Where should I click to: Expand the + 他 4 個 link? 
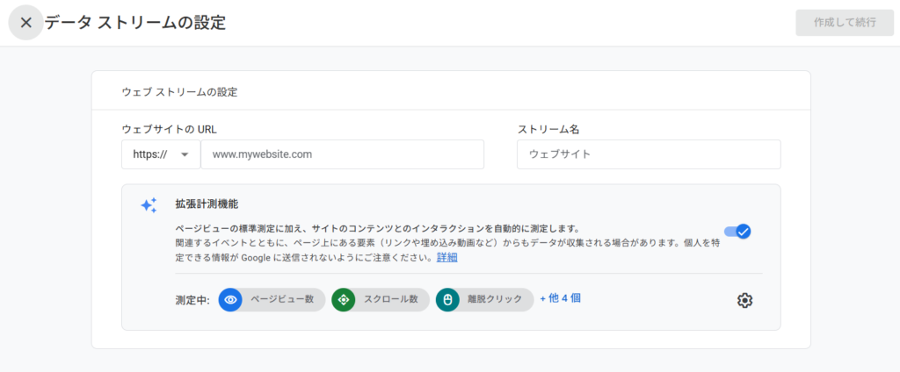[x=560, y=298]
